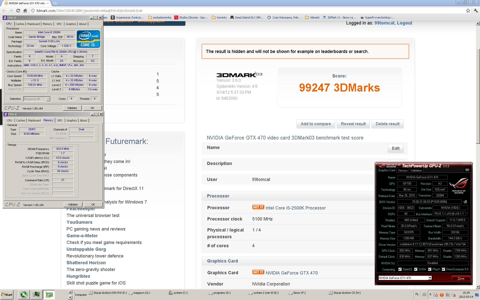Click OK in the lower CPU-Z Memory window

pyautogui.click(x=93, y=204)
